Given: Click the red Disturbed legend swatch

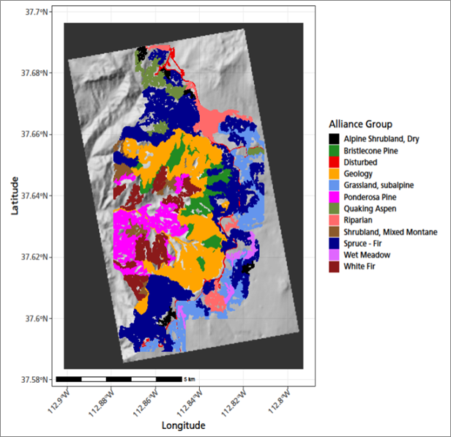Looking at the screenshot, I should pyautogui.click(x=334, y=163).
